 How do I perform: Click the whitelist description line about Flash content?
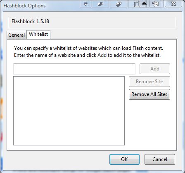[88, 48]
